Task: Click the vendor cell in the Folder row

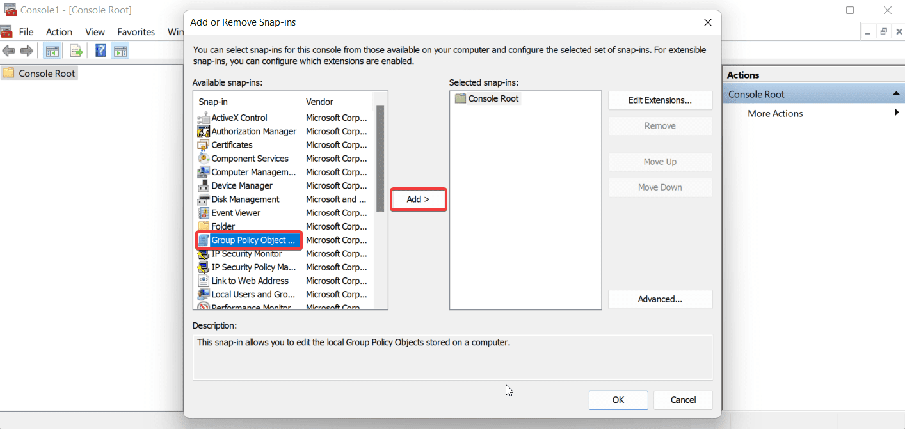Action: (337, 226)
